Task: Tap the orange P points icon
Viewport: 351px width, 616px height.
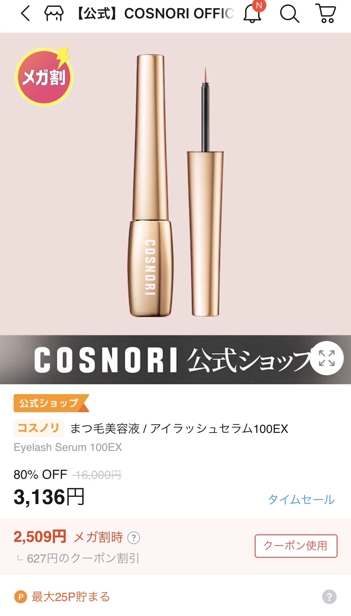Action: [21, 597]
